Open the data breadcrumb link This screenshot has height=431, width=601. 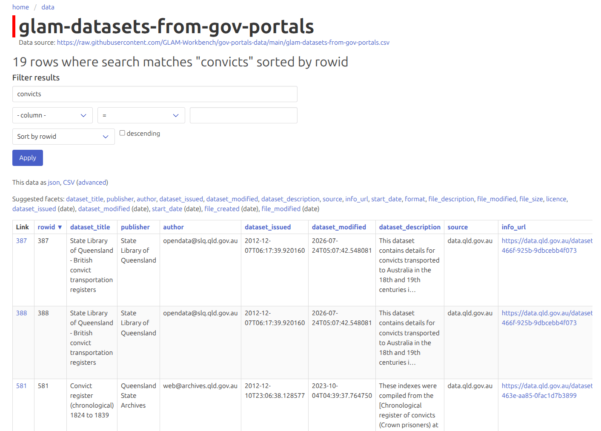(48, 7)
